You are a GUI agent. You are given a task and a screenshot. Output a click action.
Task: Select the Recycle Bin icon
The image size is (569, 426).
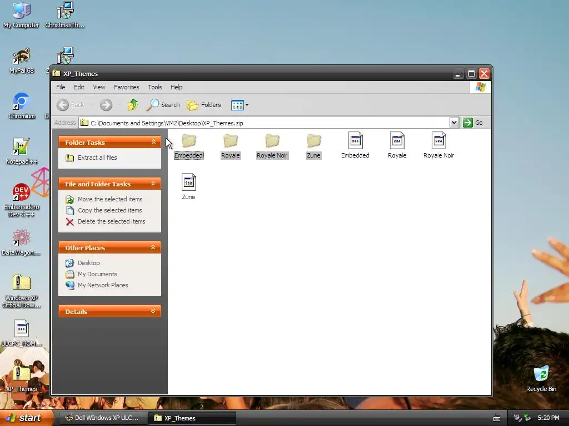(541, 379)
